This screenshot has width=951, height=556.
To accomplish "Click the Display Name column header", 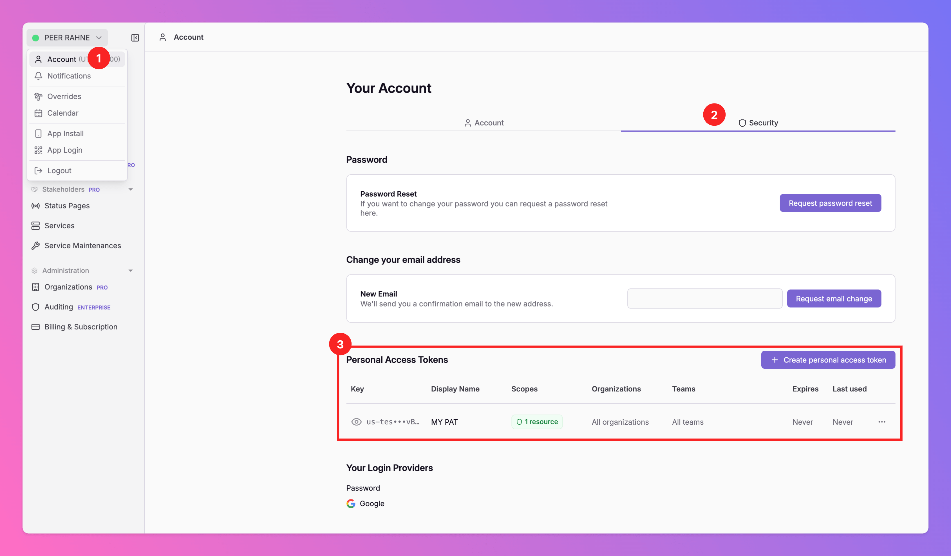I will (x=455, y=389).
